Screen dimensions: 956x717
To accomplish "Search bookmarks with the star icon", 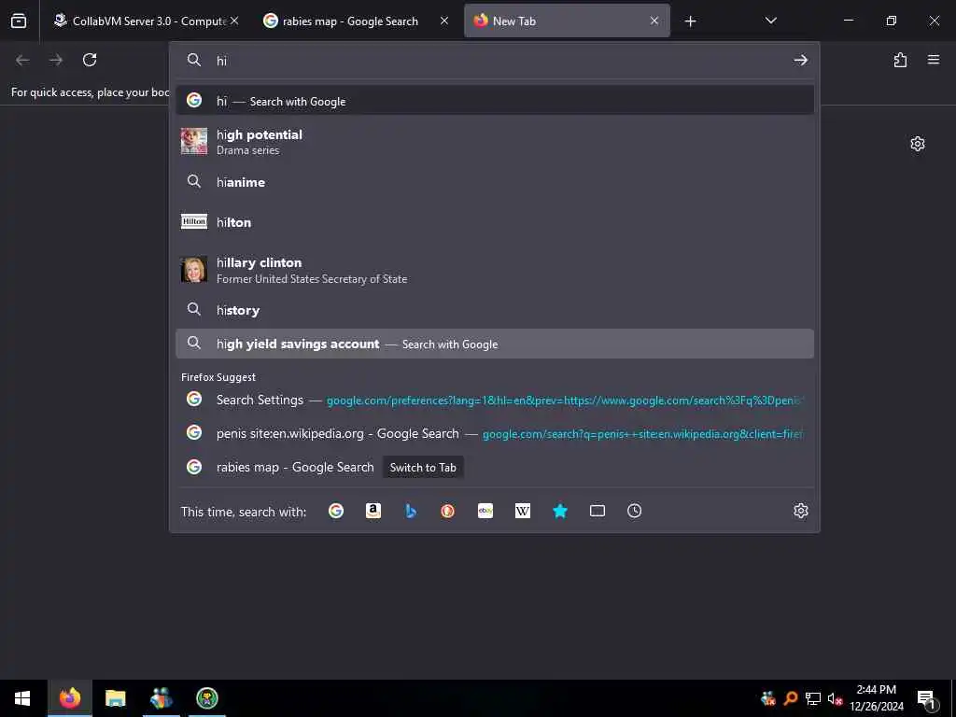I will click(x=560, y=511).
